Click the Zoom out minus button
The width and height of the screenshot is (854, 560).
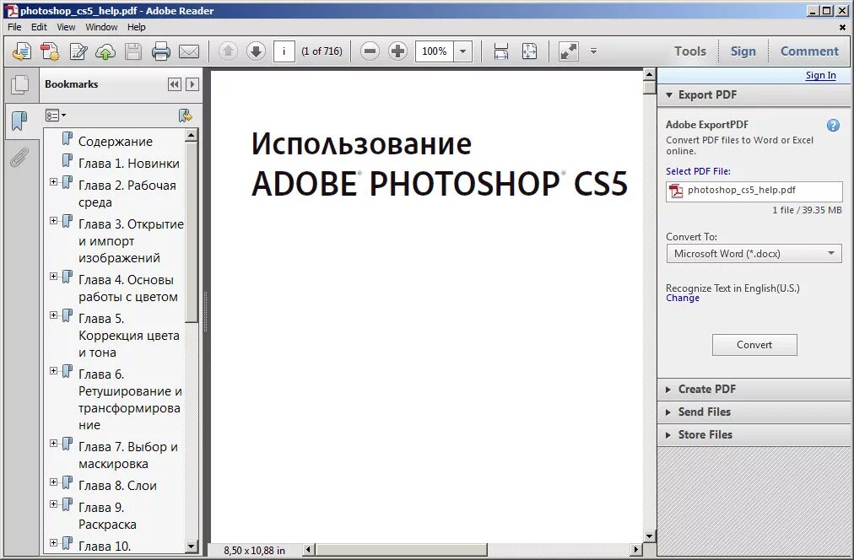pyautogui.click(x=370, y=51)
